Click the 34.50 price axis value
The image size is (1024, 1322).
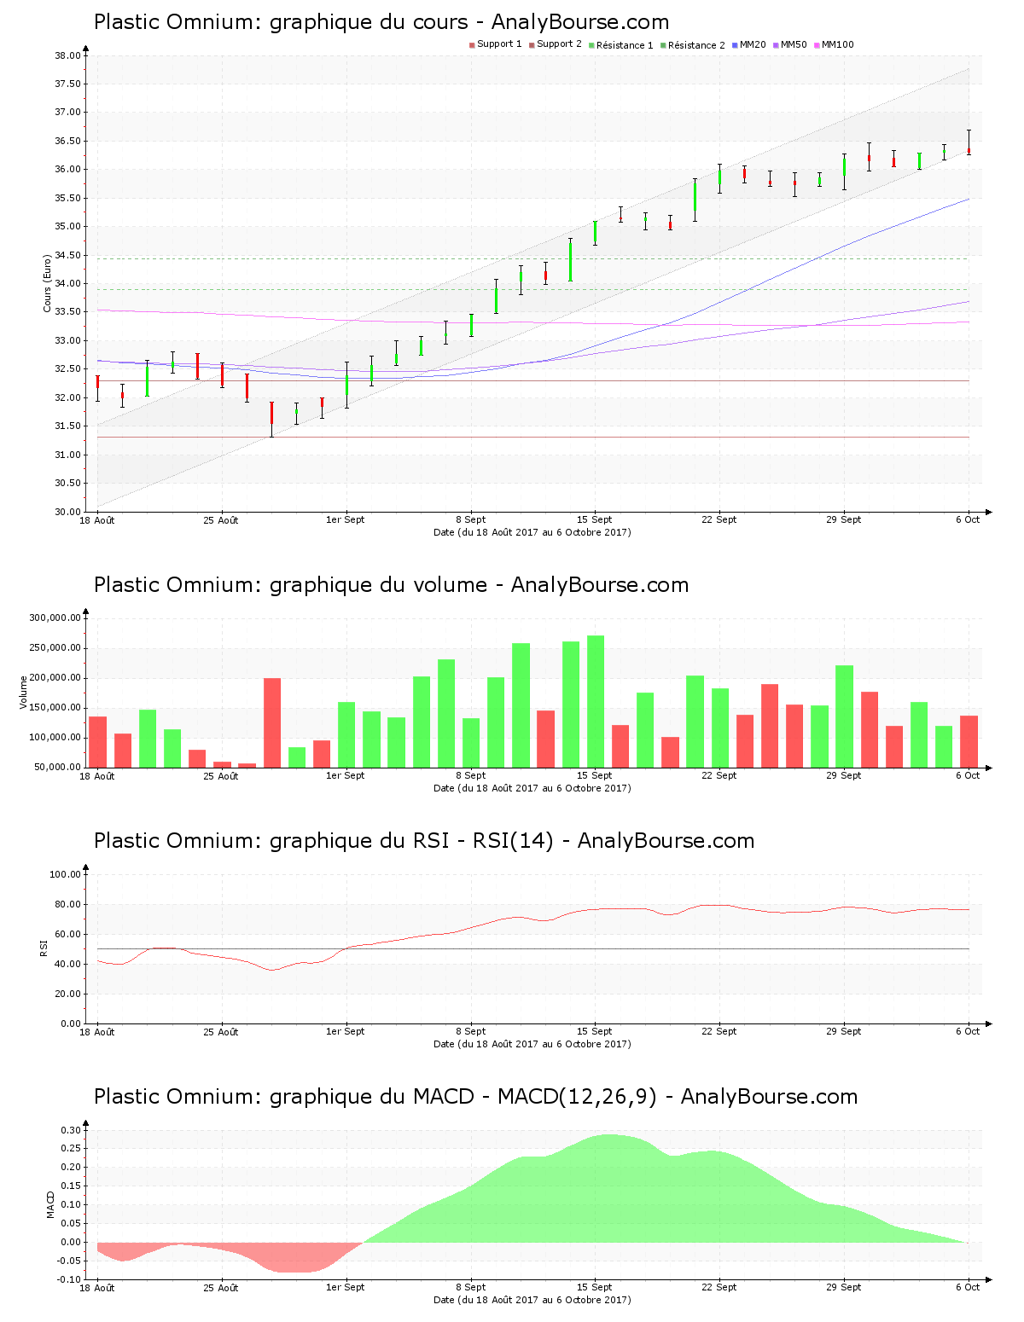(x=67, y=255)
